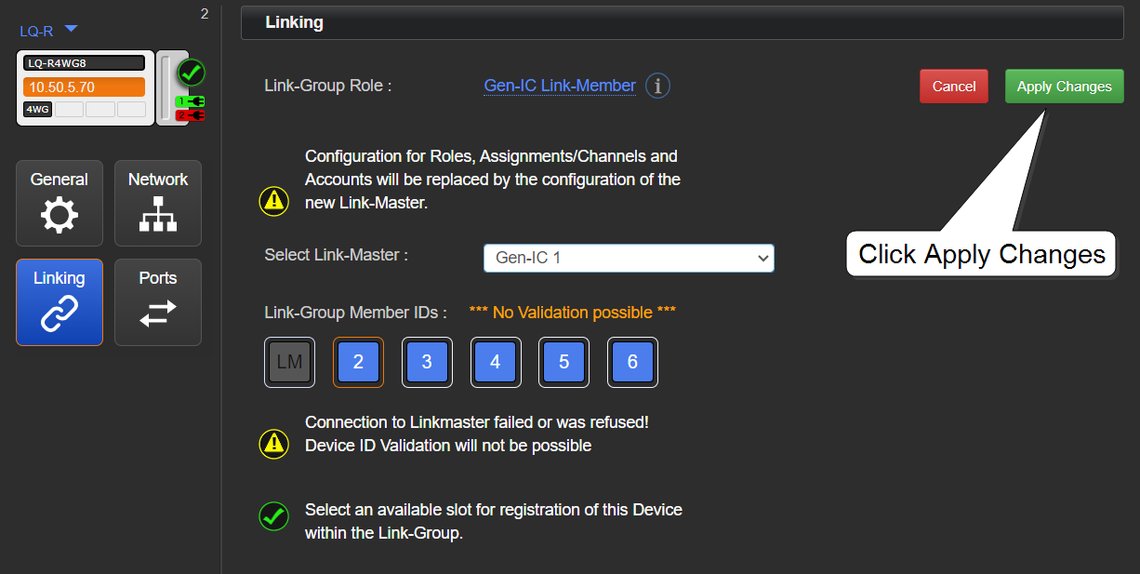Select Link-Group member ID 3

427,363
